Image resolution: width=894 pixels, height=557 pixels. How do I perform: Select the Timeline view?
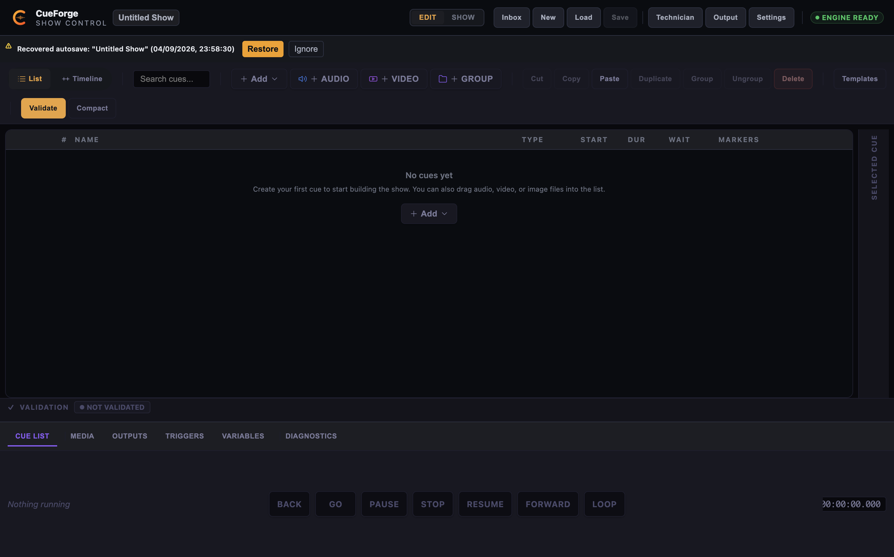pos(82,79)
